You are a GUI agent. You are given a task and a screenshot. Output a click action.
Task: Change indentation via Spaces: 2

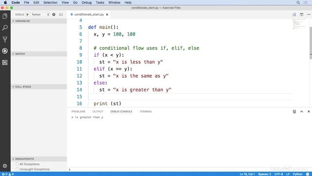click(264, 174)
